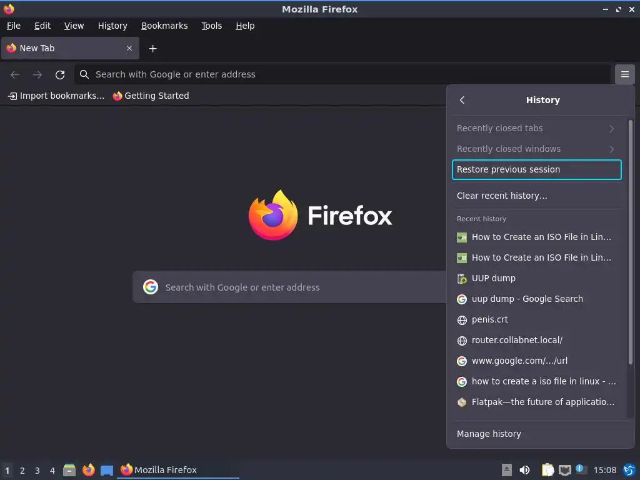Click the Google logo in page search box
This screenshot has width=640, height=480.
pyautogui.click(x=150, y=287)
